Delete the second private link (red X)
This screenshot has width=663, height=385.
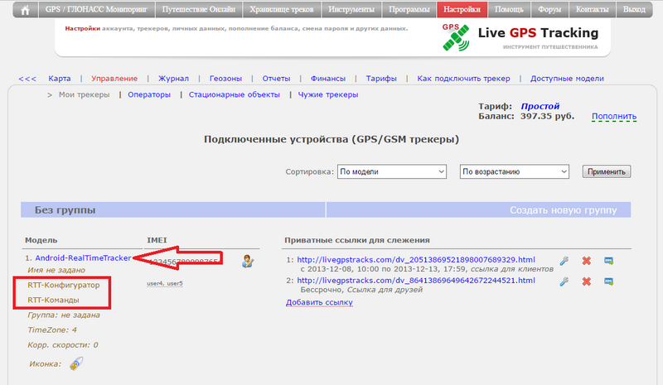[x=586, y=282]
